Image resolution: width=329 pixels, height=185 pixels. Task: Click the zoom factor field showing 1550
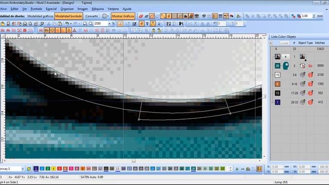tap(101, 24)
